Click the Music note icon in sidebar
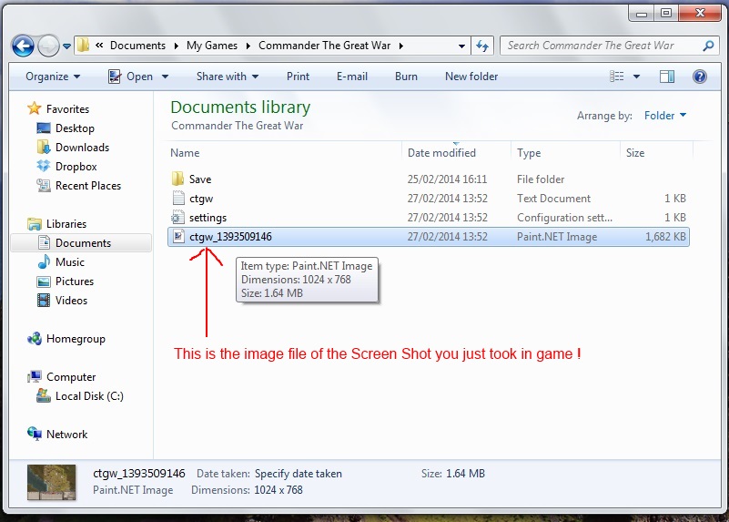Viewport: 729px width, 522px height. pos(44,261)
